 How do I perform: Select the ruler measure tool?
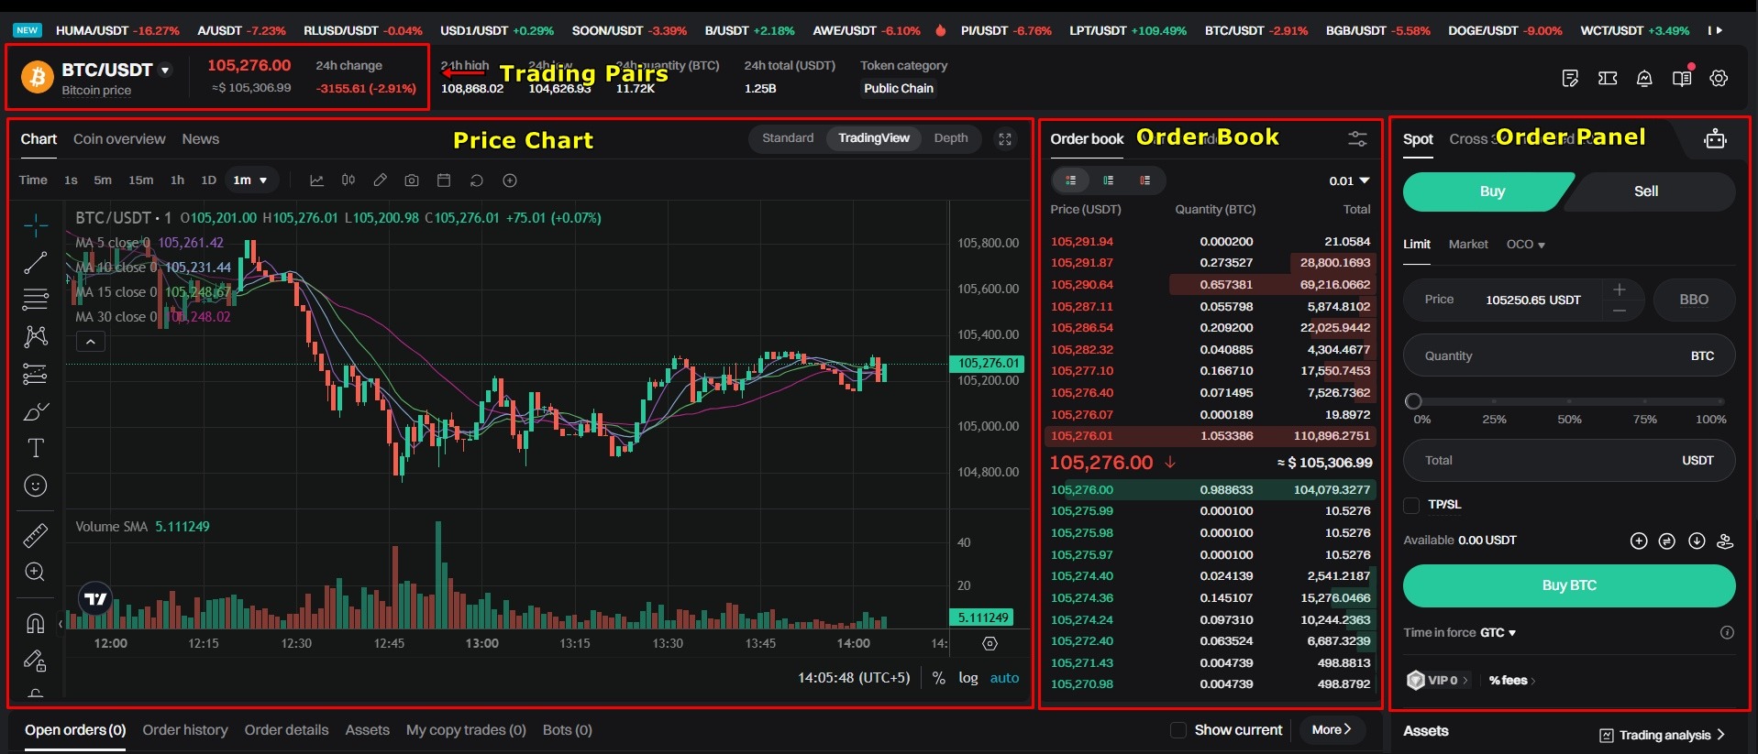point(36,535)
